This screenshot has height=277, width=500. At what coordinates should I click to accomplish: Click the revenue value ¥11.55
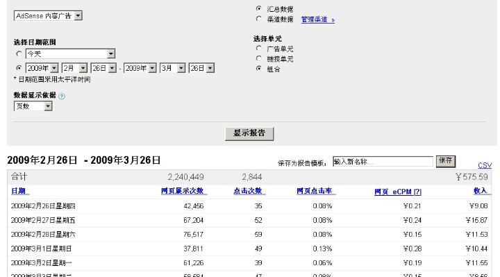pos(476,262)
